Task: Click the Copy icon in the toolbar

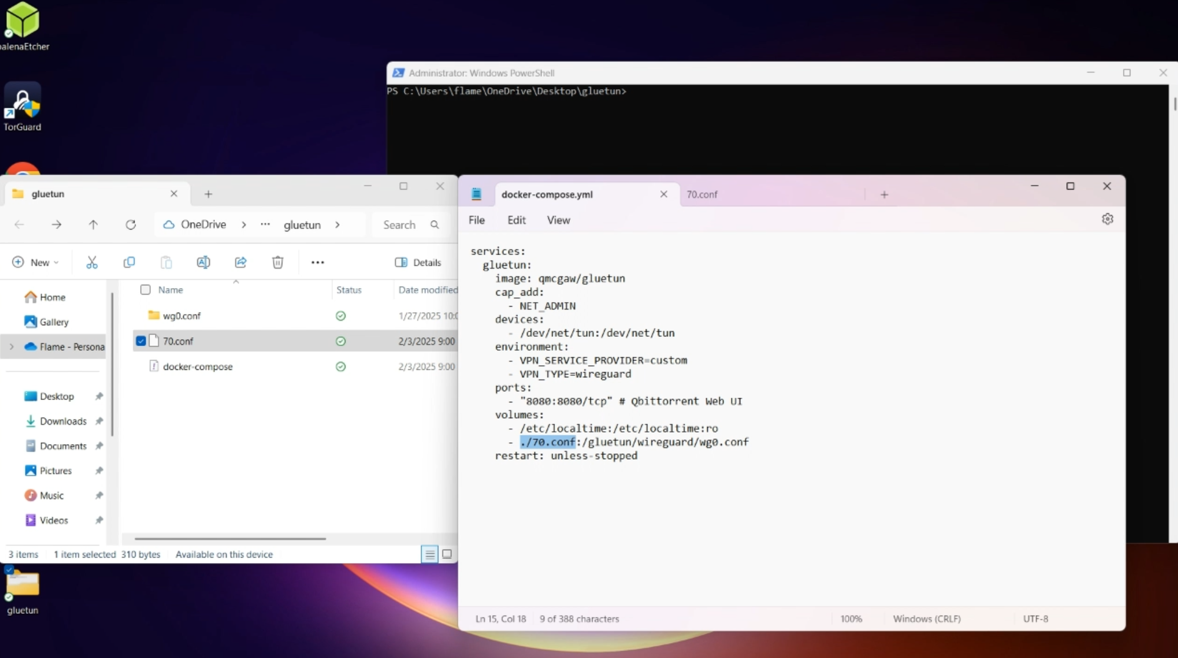Action: [x=128, y=262]
